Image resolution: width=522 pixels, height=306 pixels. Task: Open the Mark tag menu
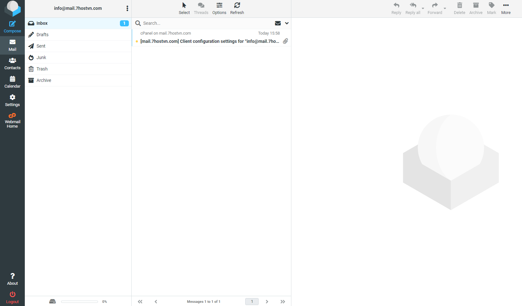(x=491, y=9)
